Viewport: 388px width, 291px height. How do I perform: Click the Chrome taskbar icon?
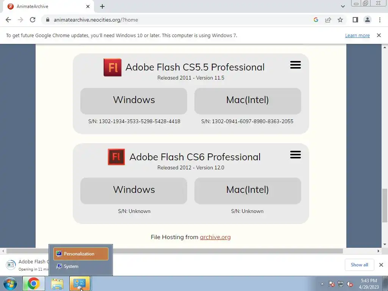[33, 283]
